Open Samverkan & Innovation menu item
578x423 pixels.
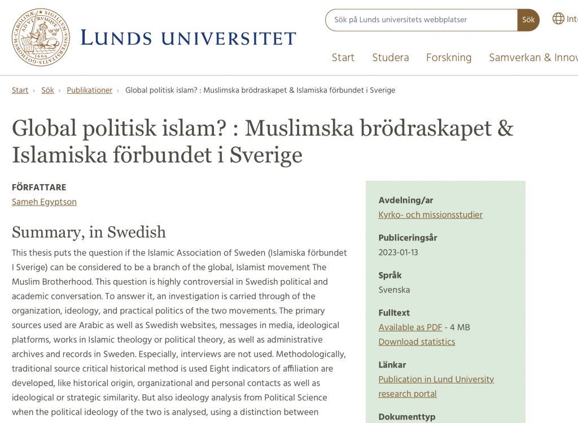533,58
